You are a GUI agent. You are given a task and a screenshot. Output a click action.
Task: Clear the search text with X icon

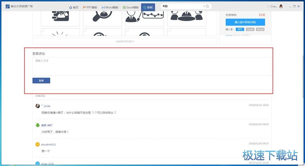204,6
